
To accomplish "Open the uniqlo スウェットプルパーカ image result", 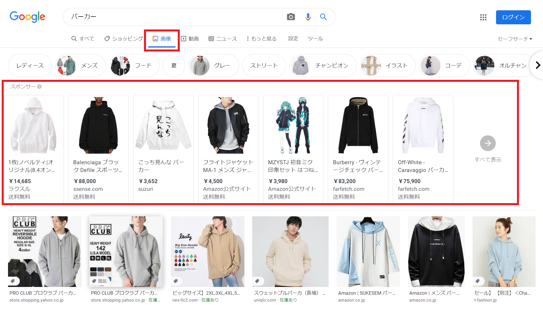I will click(290, 251).
